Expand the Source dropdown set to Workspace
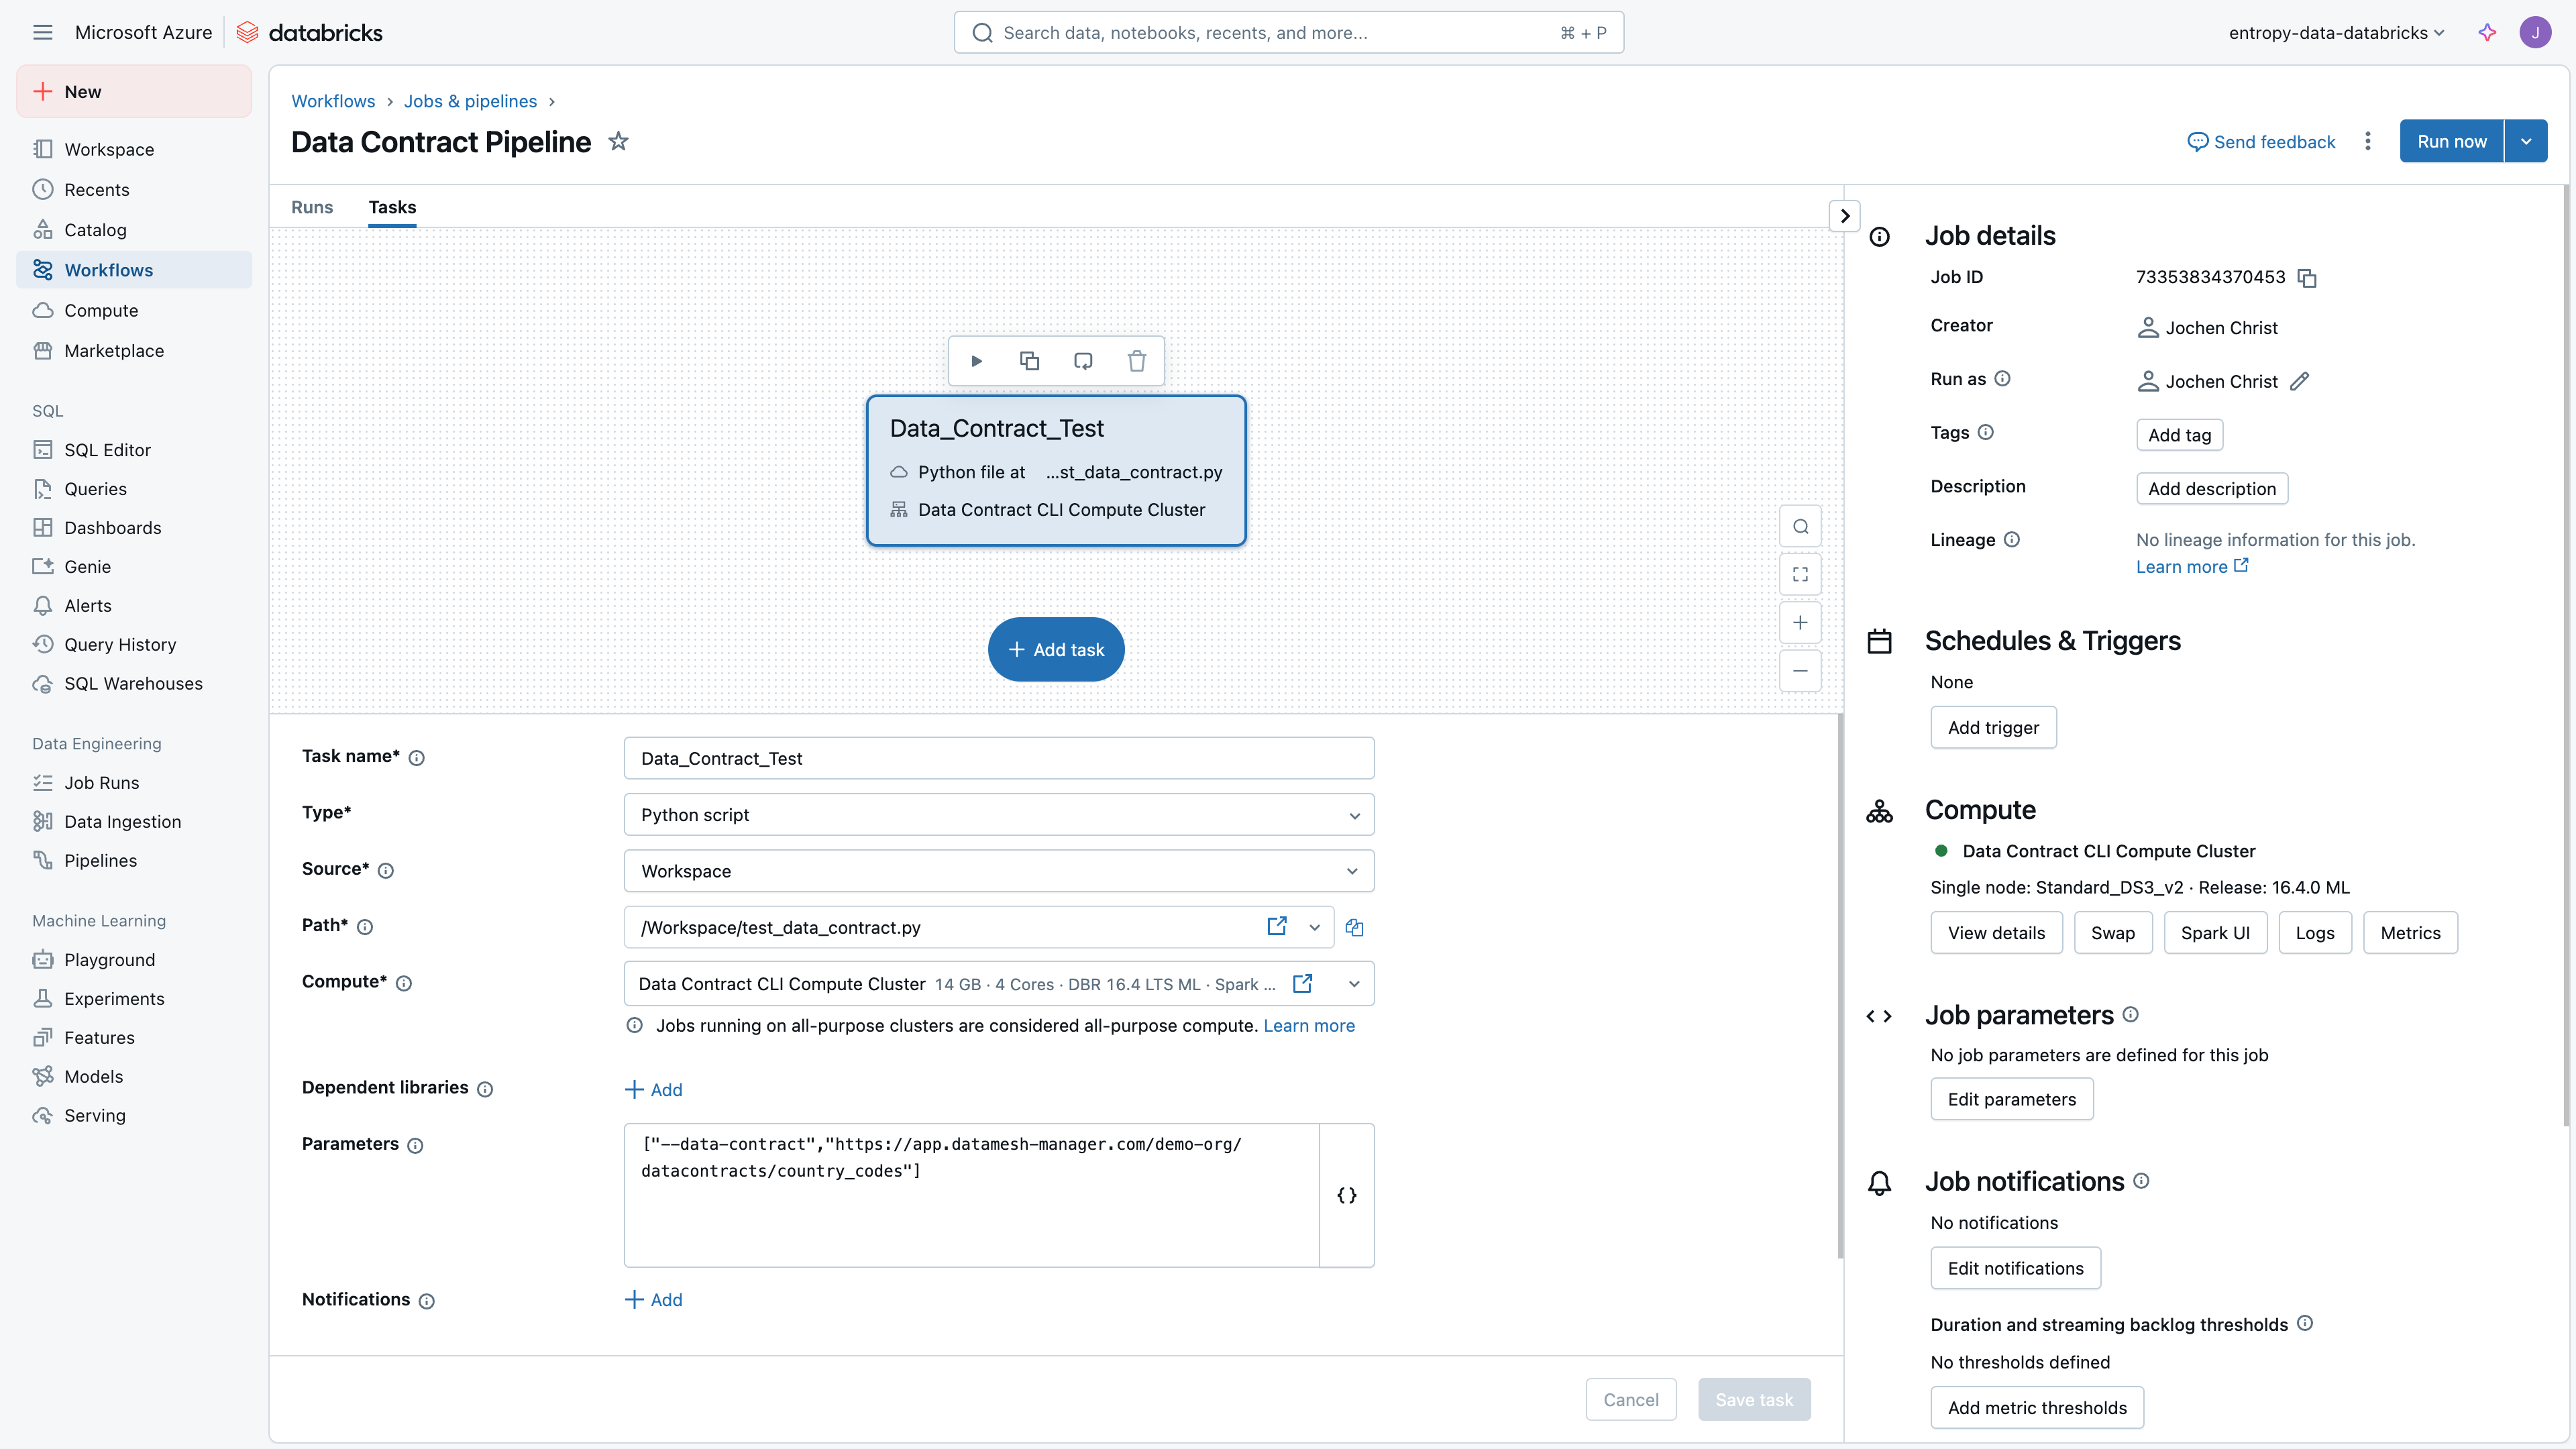 (x=998, y=871)
